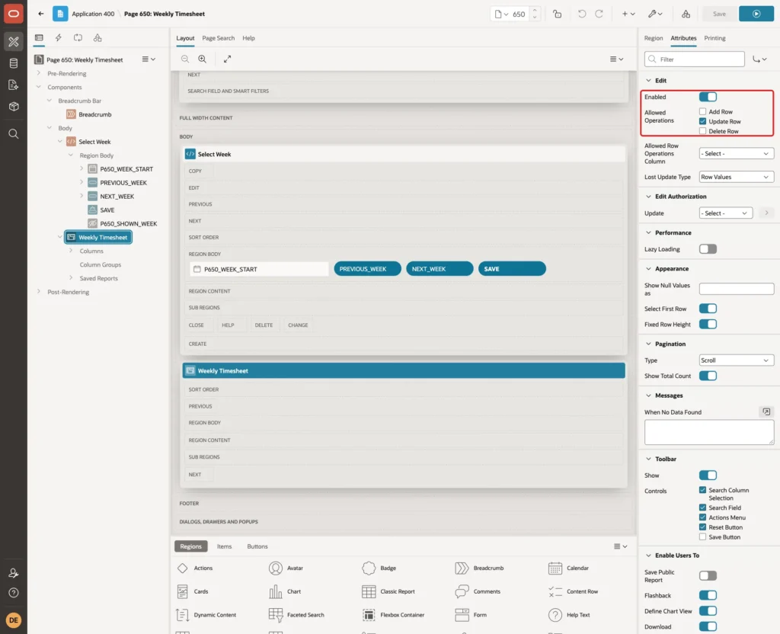The width and height of the screenshot is (780, 634).
Task: Open the Help question mark icon
Action: 14,593
